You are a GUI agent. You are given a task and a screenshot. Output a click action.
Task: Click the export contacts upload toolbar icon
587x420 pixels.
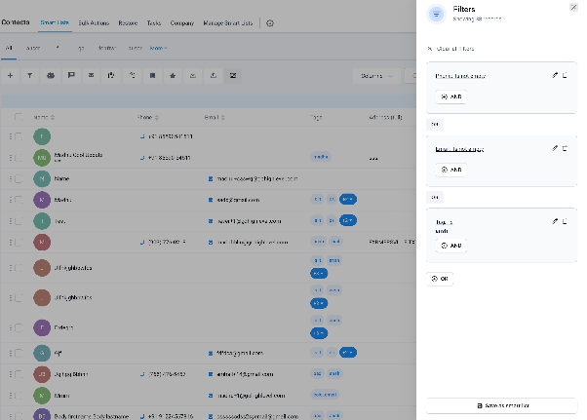point(213,76)
